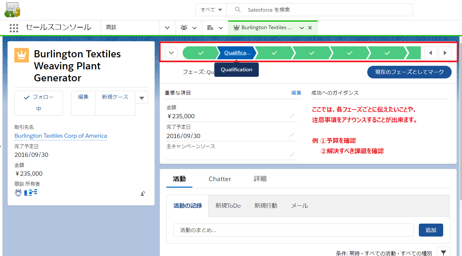Click the change owner icon
The image size is (462, 256).
[143, 193]
